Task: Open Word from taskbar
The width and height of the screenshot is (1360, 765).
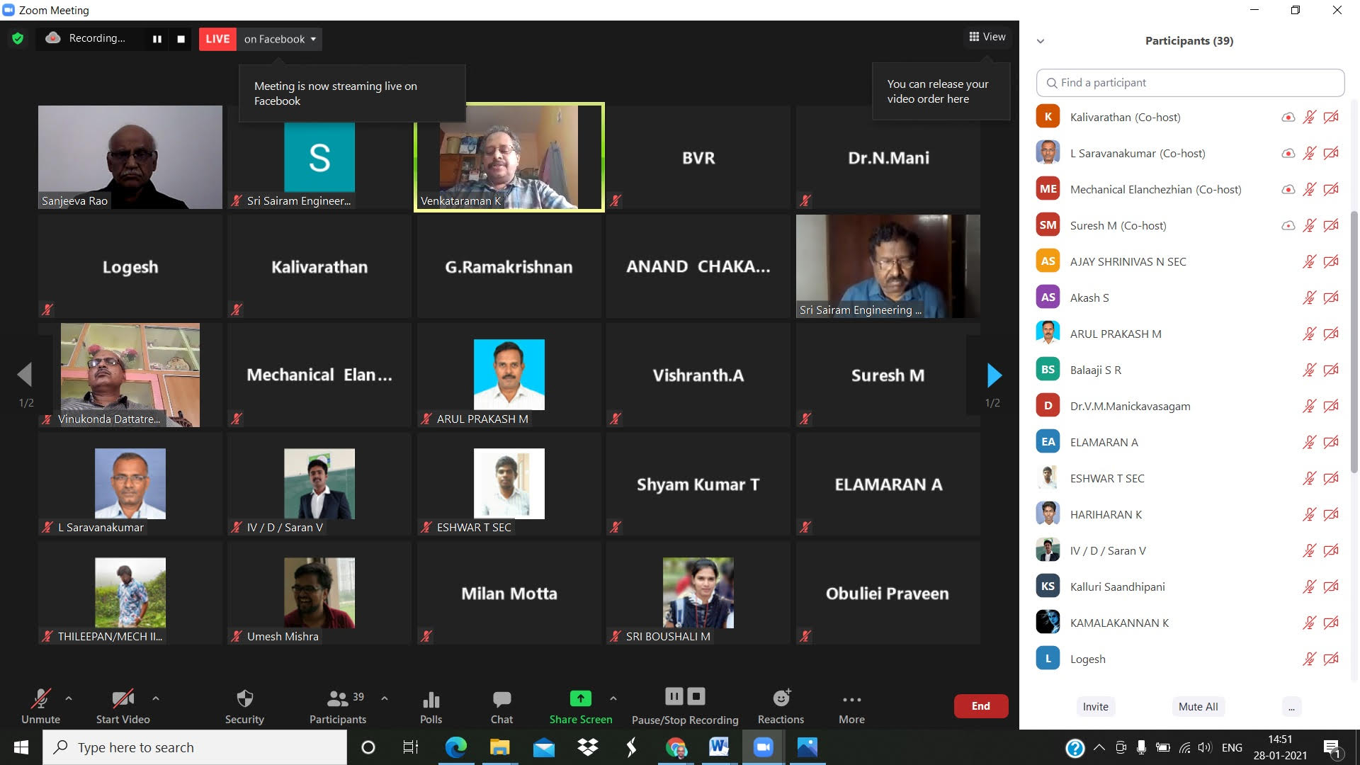Action: click(719, 747)
